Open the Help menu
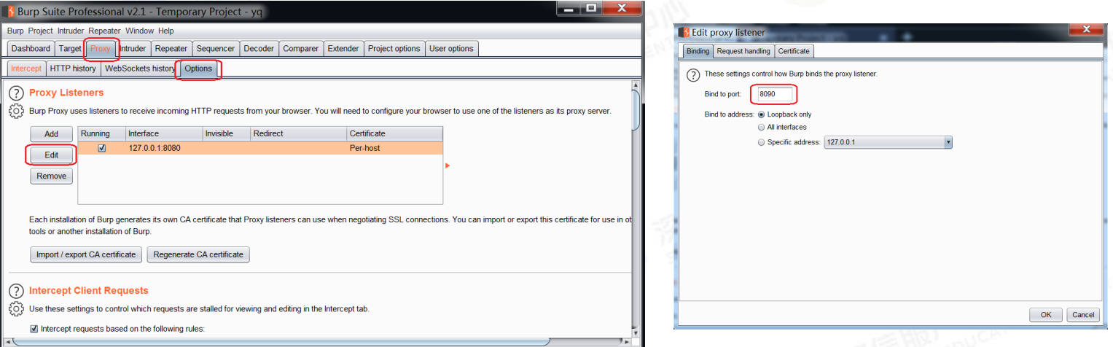The image size is (1113, 347). pos(166,31)
